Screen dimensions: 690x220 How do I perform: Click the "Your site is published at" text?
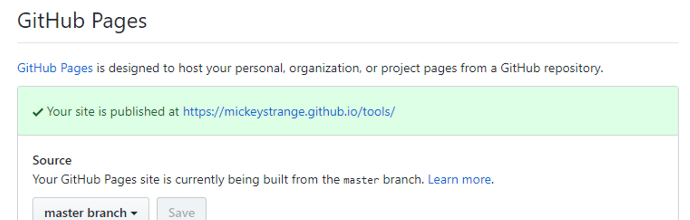point(113,112)
